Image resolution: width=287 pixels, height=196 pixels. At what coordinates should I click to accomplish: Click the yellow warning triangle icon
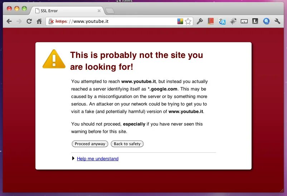point(54,59)
